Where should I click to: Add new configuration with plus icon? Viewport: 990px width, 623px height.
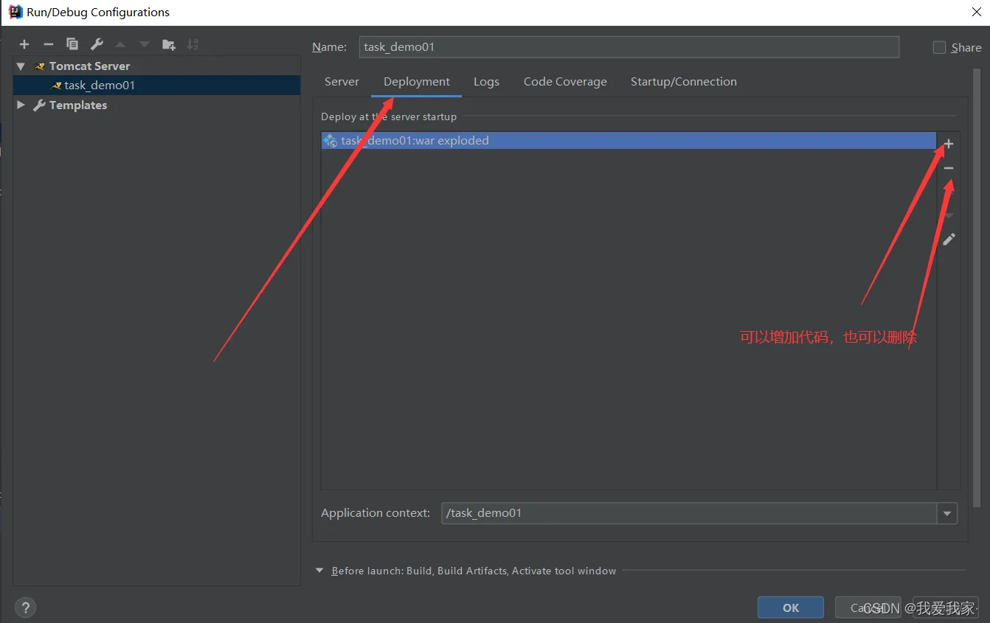(x=24, y=45)
